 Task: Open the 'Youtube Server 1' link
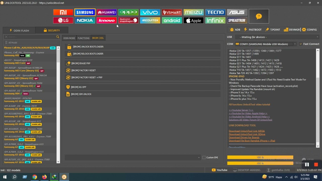(x=241, y=110)
